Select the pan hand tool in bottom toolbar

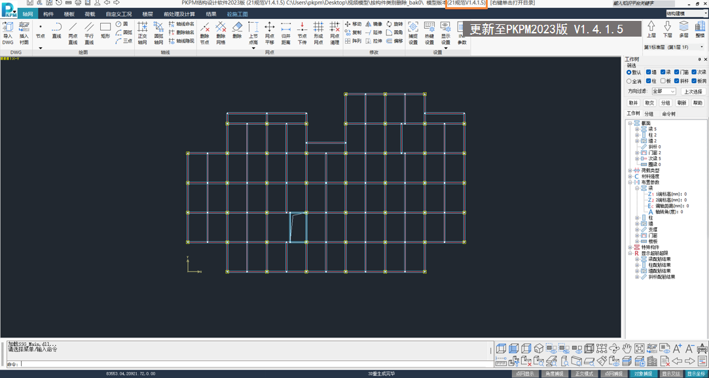(x=627, y=349)
